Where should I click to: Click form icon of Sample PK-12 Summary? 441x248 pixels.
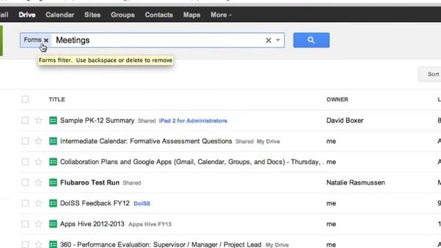[53, 121]
